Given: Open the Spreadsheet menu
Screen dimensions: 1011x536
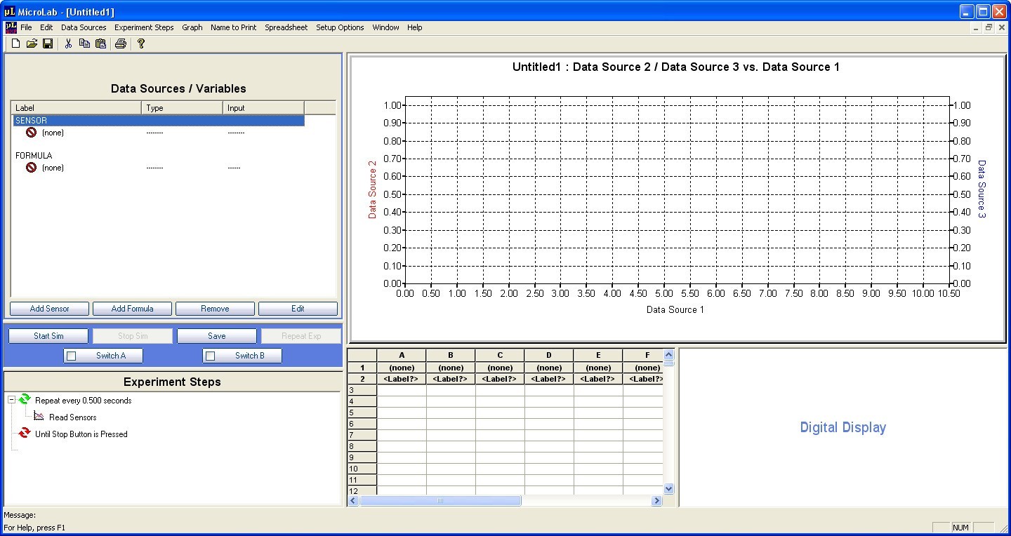Looking at the screenshot, I should (286, 27).
